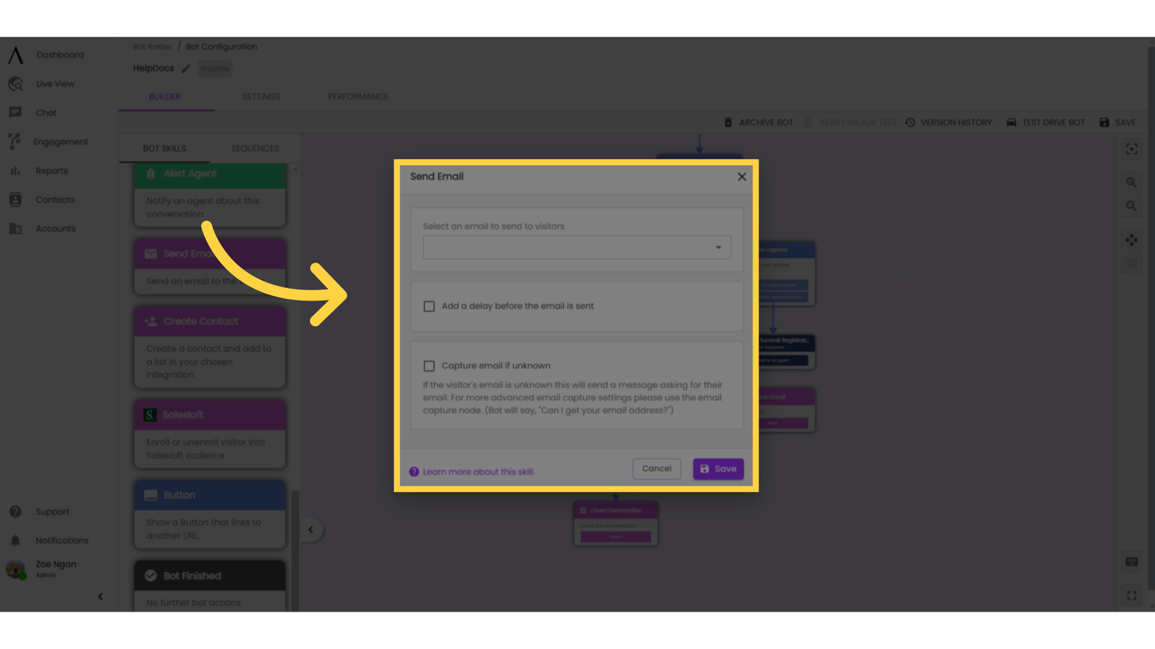Open Contacts section
The image size is (1155, 649).
[x=54, y=200]
